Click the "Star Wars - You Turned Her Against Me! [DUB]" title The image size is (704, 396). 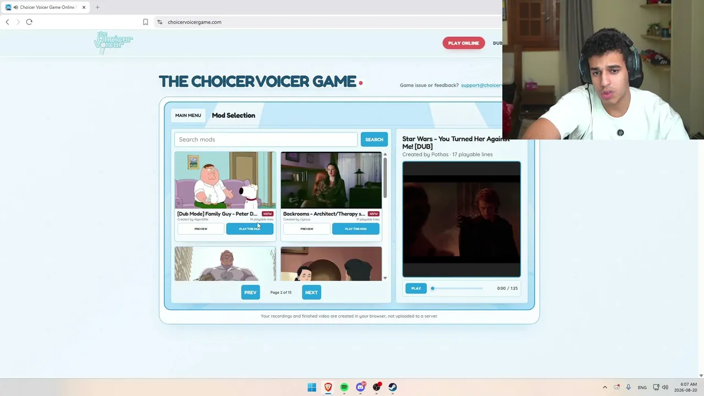coord(456,142)
